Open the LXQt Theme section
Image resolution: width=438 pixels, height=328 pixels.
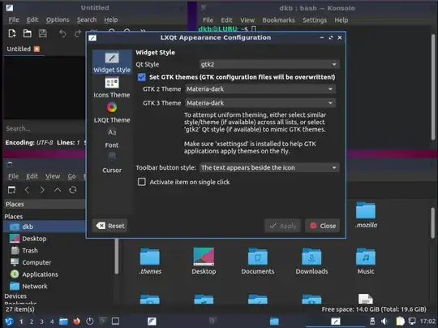coord(112,113)
